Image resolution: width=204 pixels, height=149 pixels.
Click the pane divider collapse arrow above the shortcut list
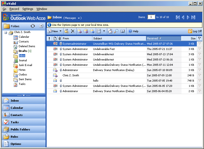point(24,95)
